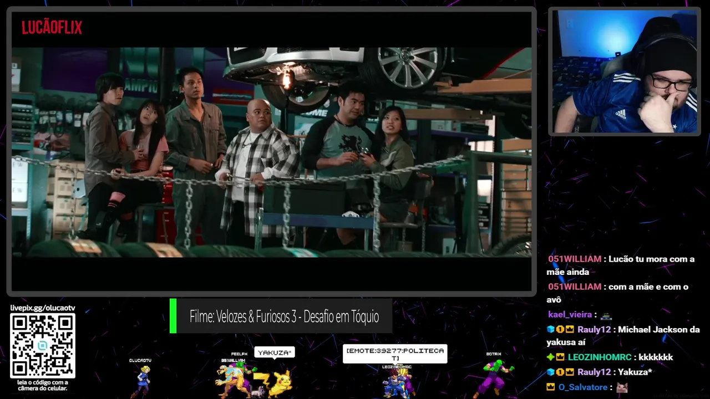Click the LUCÃOFLIX logo
The width and height of the screenshot is (710, 399).
click(52, 27)
